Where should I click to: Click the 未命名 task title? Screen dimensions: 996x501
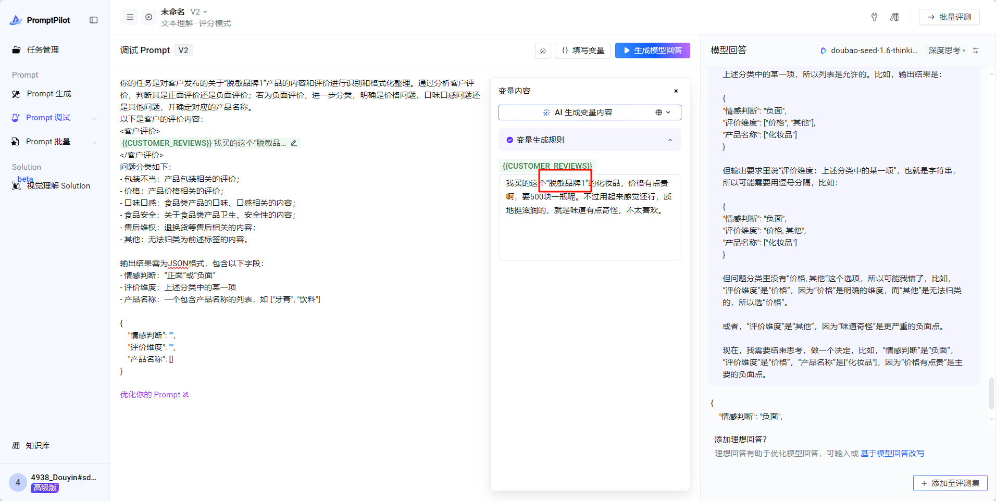click(x=173, y=11)
